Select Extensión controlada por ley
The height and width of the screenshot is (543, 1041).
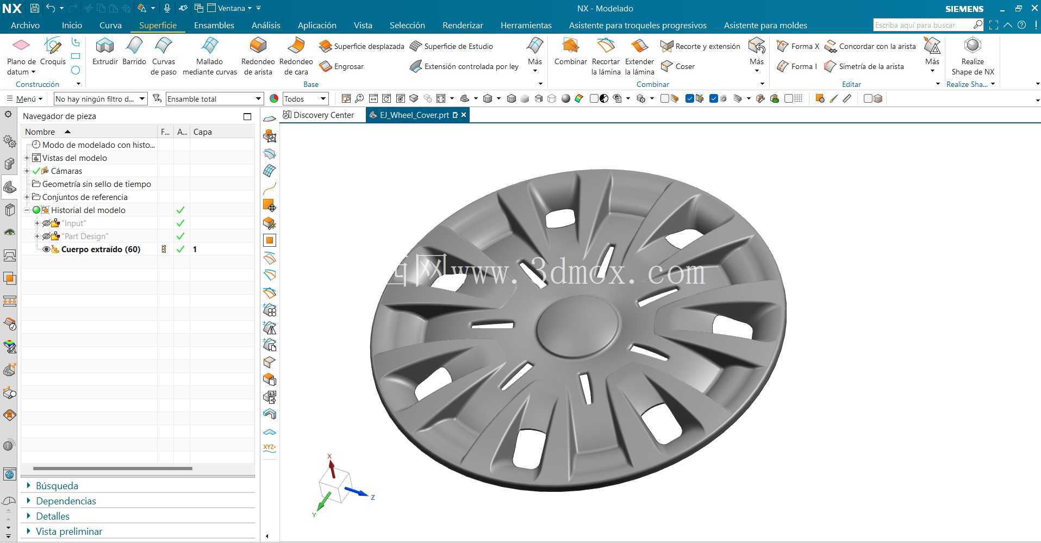point(465,66)
